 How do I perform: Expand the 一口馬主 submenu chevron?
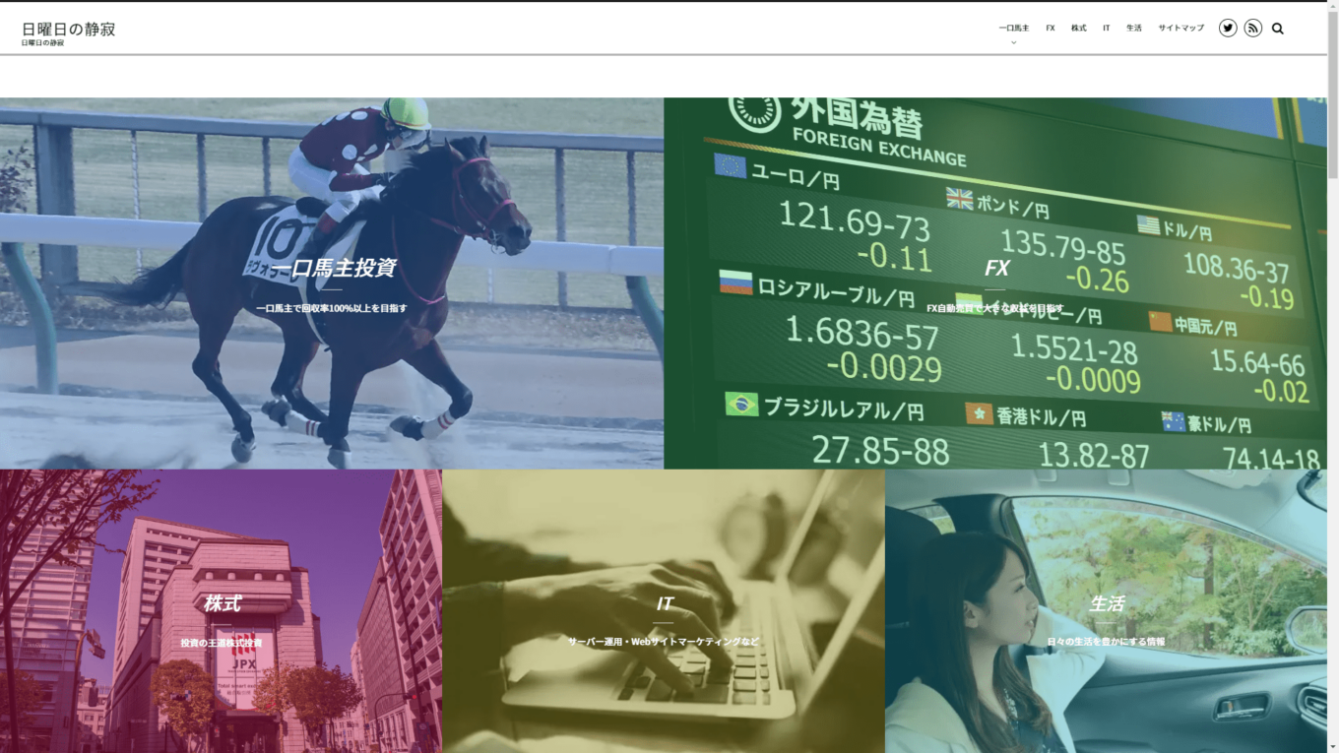(1013, 42)
